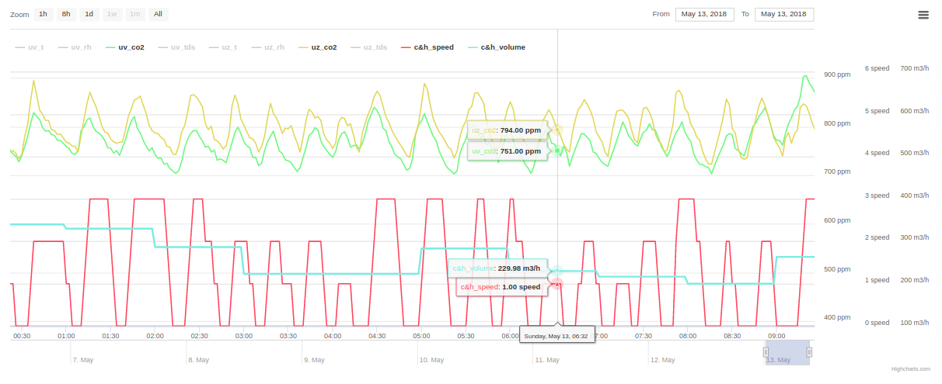The width and height of the screenshot is (942, 384).
Task: Set zoom range to 8h
Action: [x=67, y=14]
